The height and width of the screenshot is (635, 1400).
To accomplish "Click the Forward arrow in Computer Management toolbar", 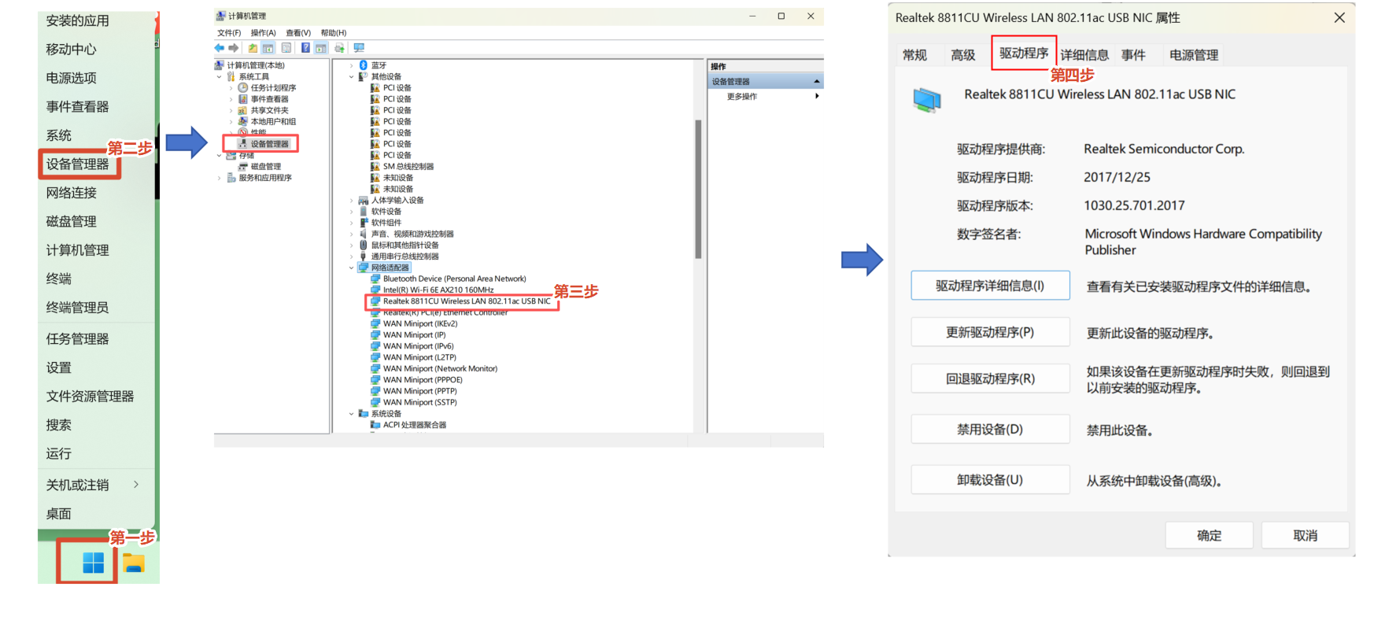I will 233,48.
